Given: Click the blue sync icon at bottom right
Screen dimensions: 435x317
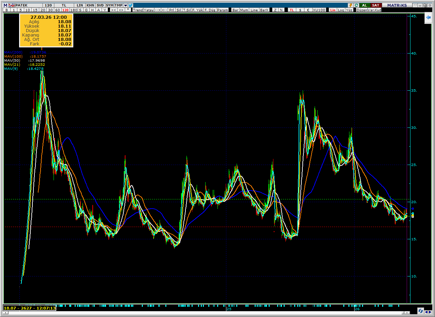Looking at the screenshot, I should click(x=420, y=311).
